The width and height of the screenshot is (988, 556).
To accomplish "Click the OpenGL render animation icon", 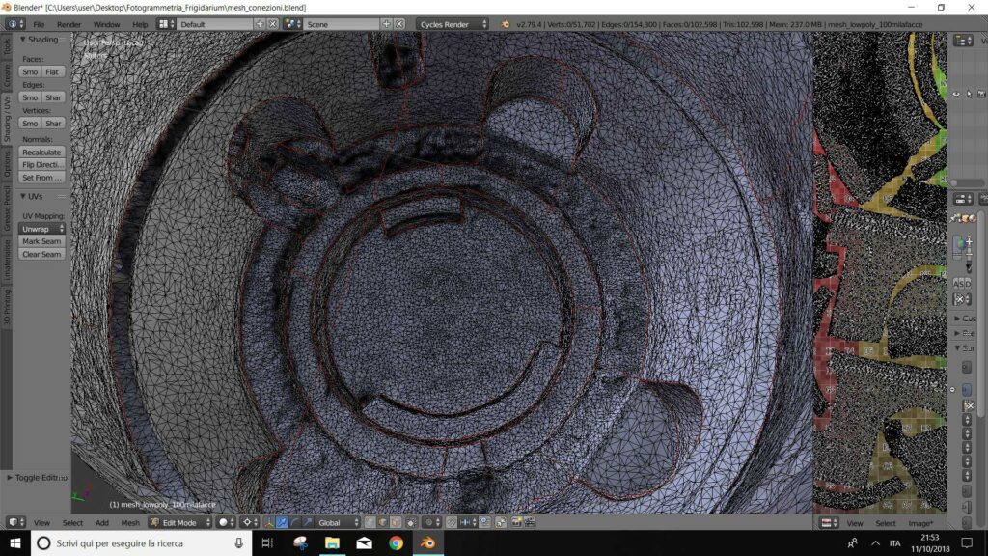I will pos(530,522).
